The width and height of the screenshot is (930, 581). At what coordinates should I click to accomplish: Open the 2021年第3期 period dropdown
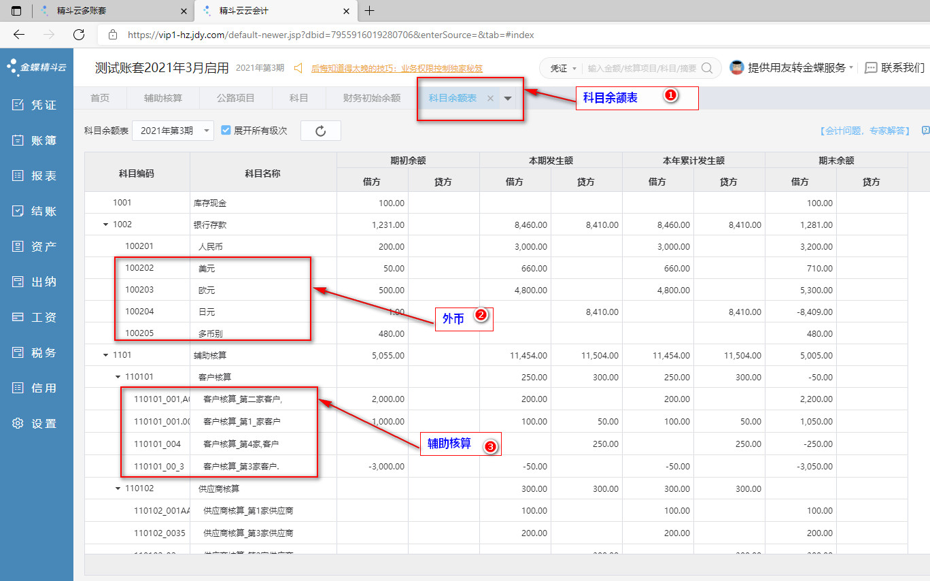[x=173, y=131]
